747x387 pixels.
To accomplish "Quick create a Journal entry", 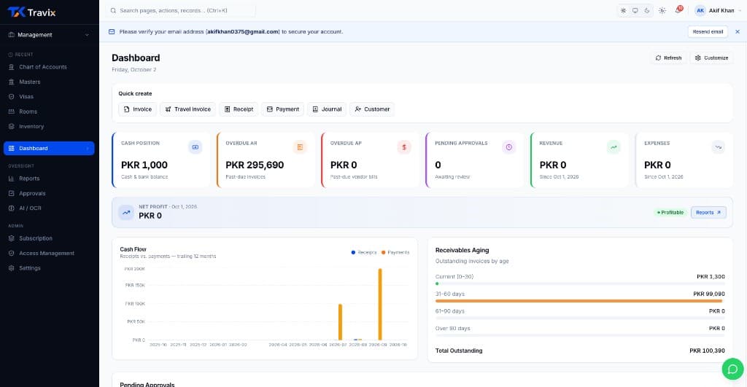I will [x=327, y=109].
